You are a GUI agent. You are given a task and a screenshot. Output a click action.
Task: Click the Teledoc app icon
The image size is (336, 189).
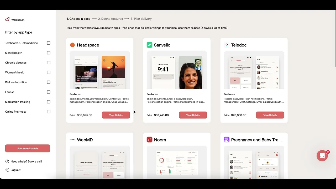(x=227, y=45)
